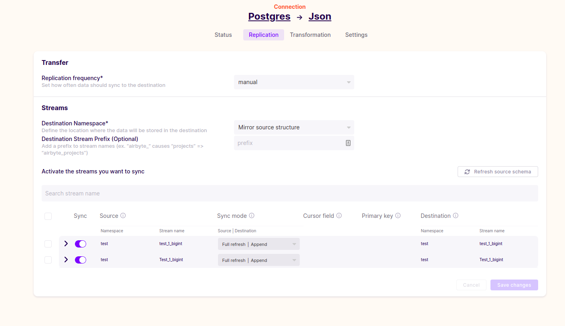Image resolution: width=565 pixels, height=326 pixels.
Task: Click the icon inside the prefix field
Action: [348, 143]
